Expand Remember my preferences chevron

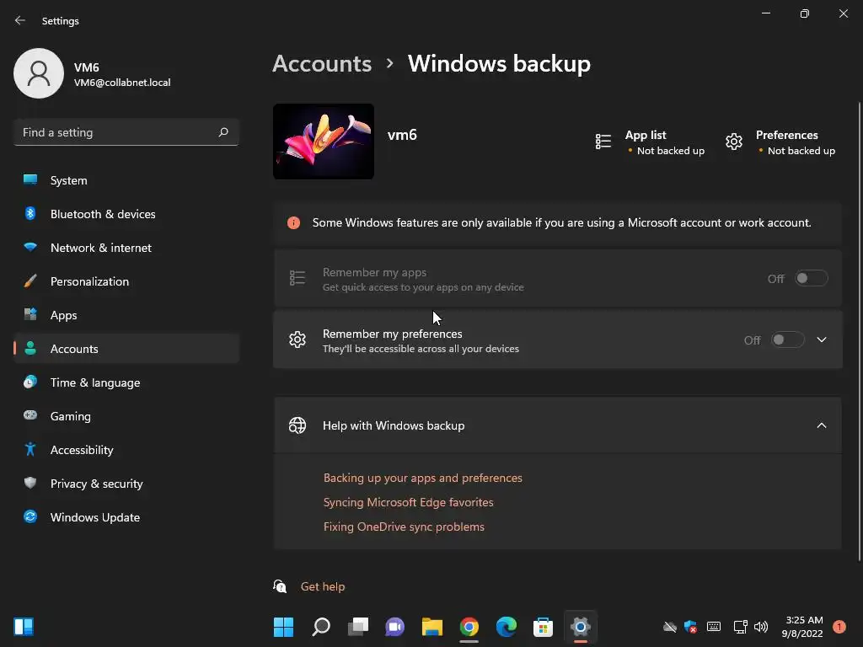822,340
